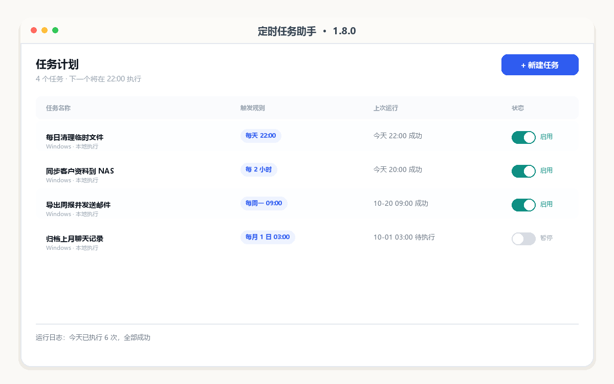The height and width of the screenshot is (384, 614).
Task: Click 10-20 09:00 成功 last-run cell
Action: coord(401,203)
